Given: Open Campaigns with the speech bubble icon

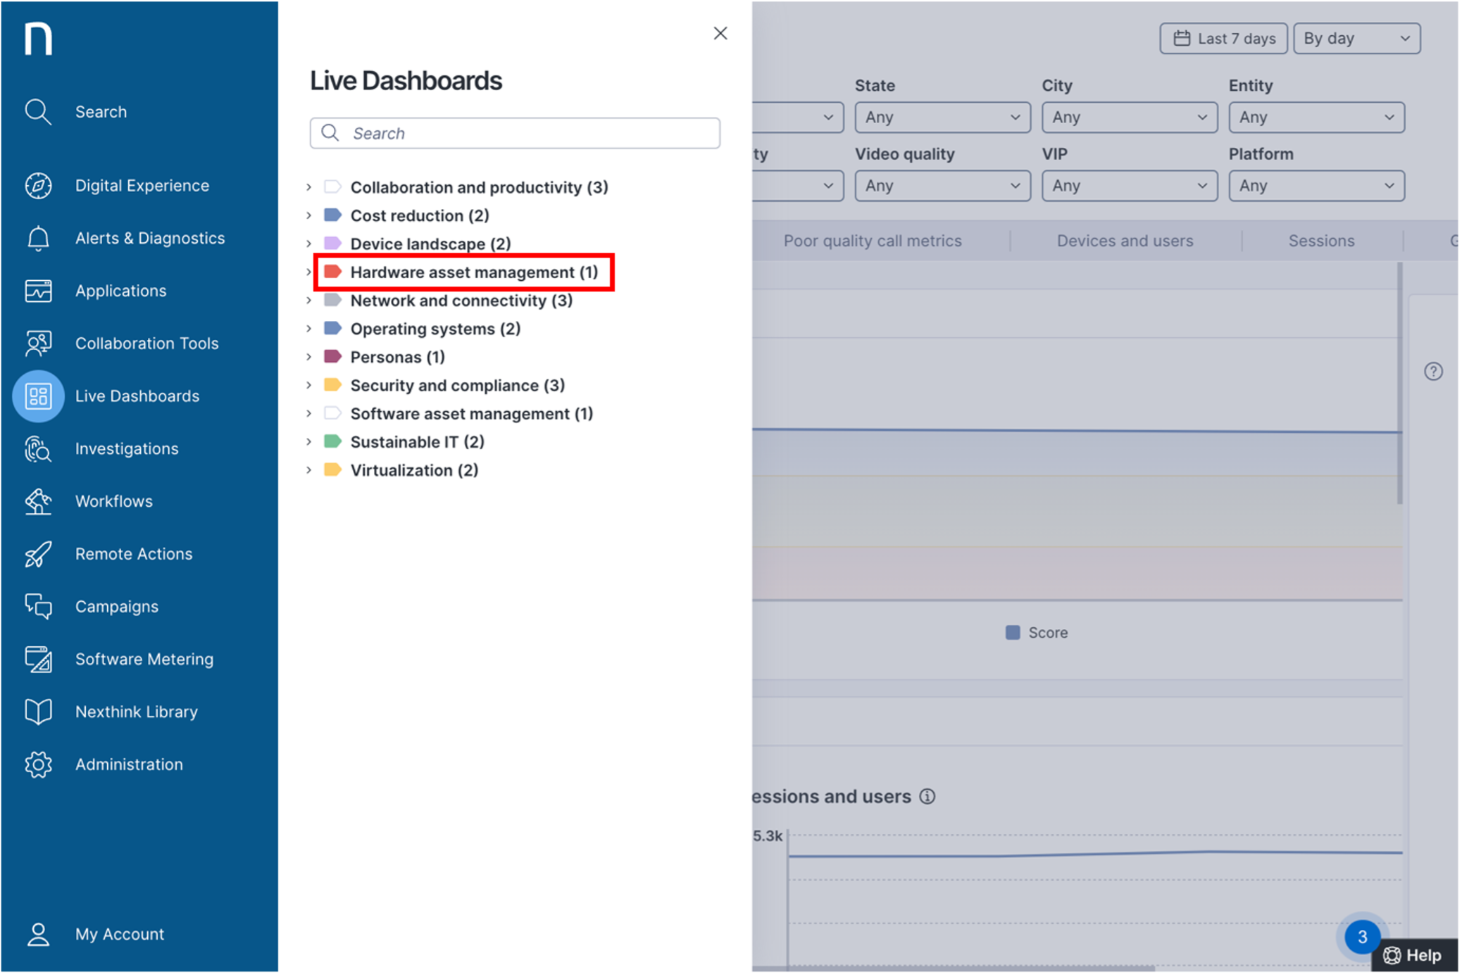Looking at the screenshot, I should click(x=38, y=606).
